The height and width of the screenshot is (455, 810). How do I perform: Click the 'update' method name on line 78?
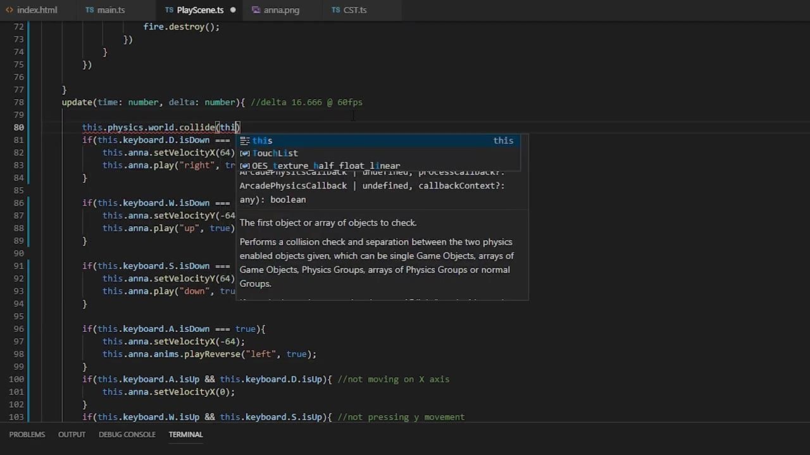point(77,102)
